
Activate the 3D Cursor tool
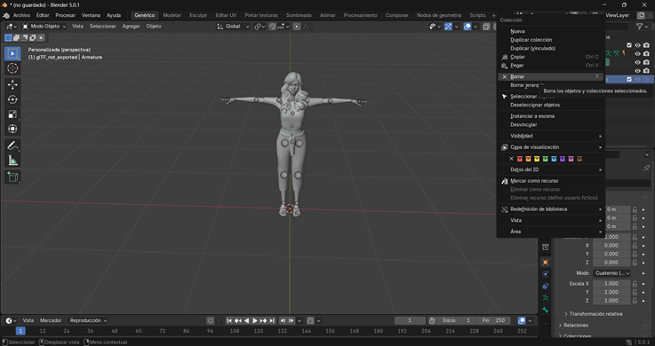click(12, 68)
